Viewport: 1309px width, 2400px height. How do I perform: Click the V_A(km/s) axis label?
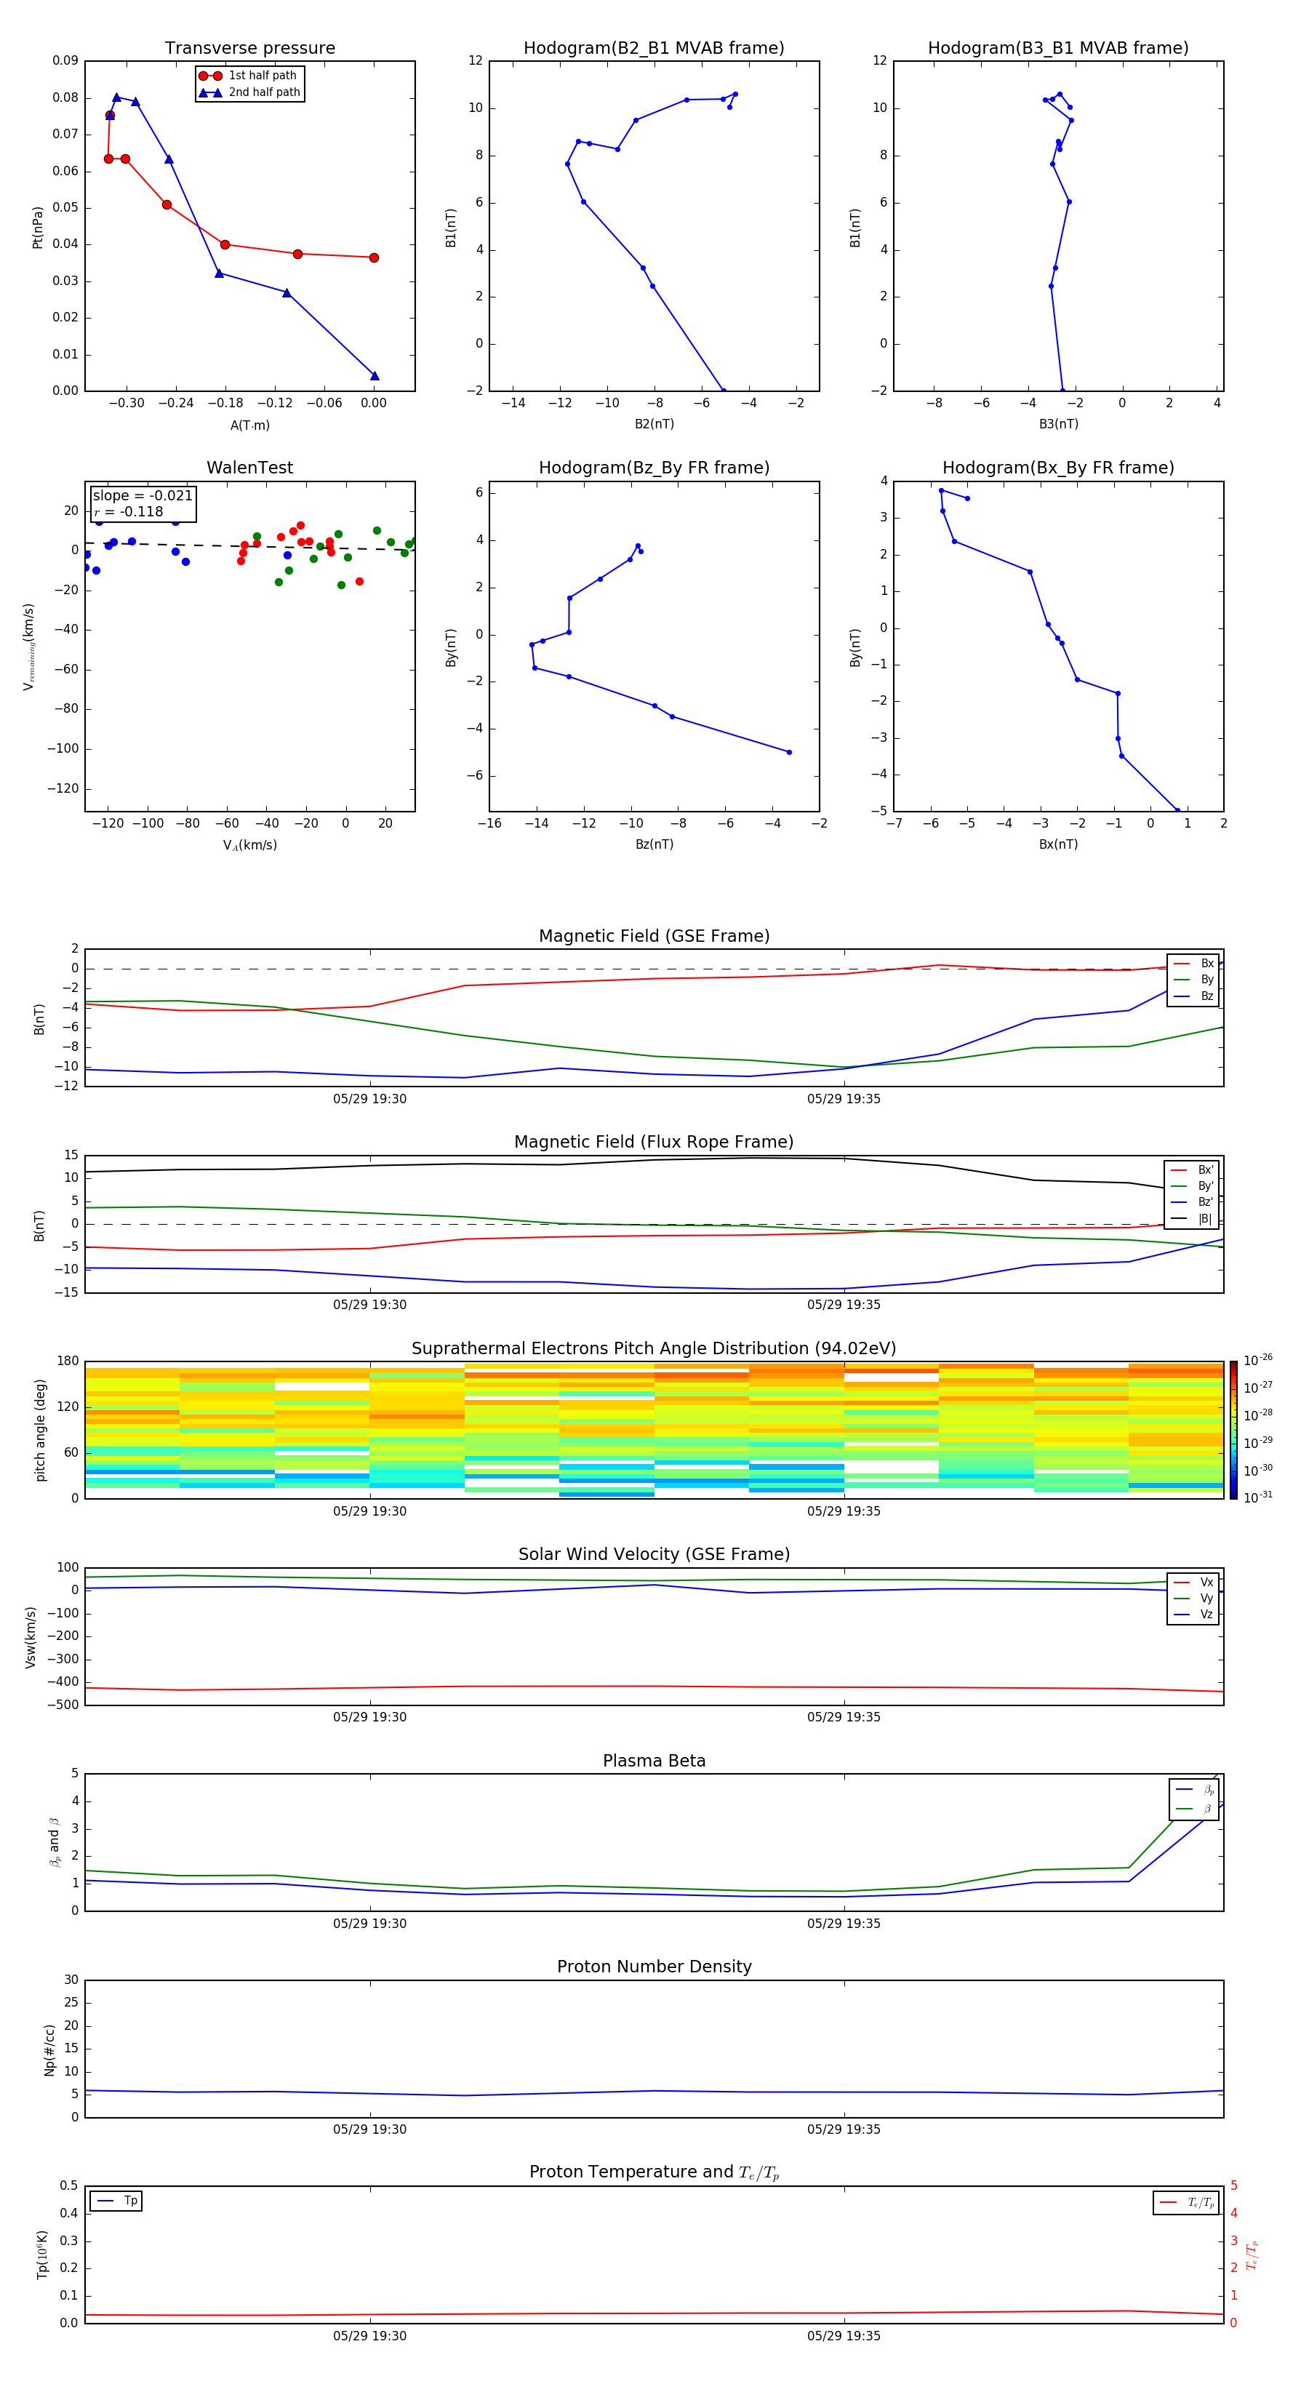(x=249, y=845)
